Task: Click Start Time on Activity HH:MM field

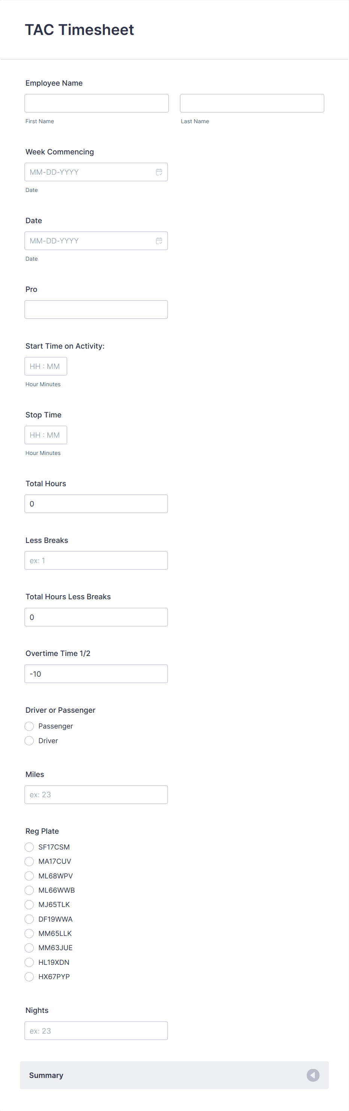Action: coord(46,366)
